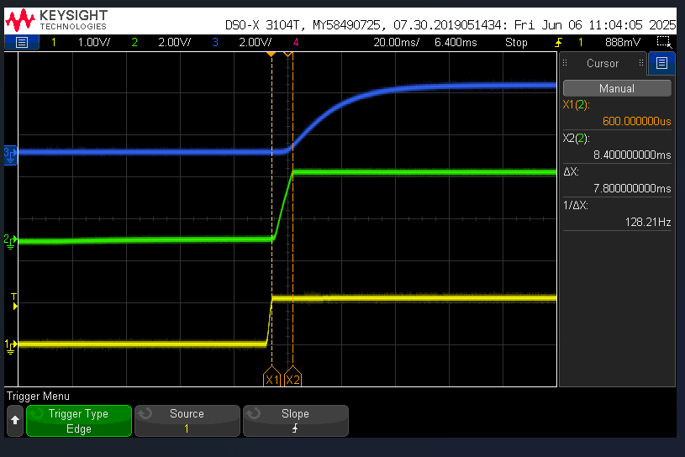
Task: Click the trigger source channel 1 indicator at top right
Action: 581,42
